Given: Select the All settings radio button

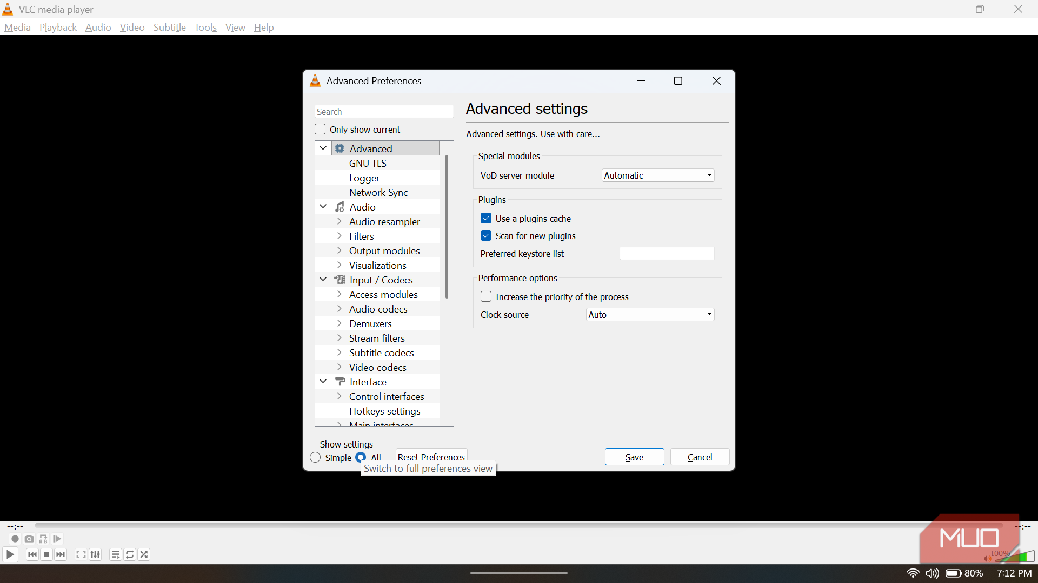Looking at the screenshot, I should (361, 457).
